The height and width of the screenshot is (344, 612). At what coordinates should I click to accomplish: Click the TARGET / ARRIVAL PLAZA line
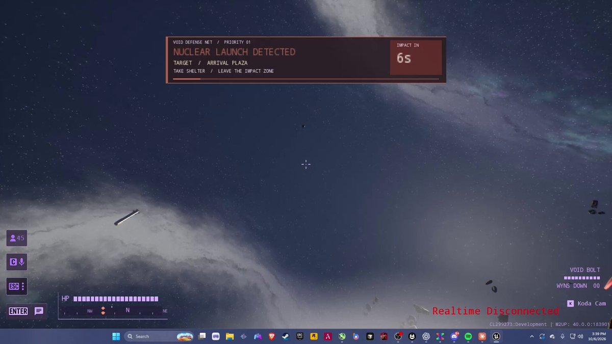tap(210, 63)
